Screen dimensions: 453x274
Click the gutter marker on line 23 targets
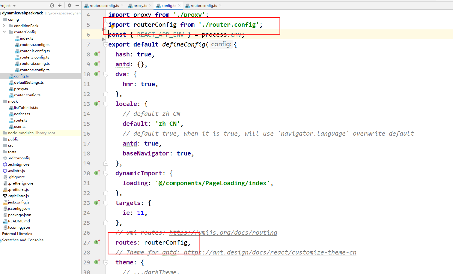(x=97, y=203)
